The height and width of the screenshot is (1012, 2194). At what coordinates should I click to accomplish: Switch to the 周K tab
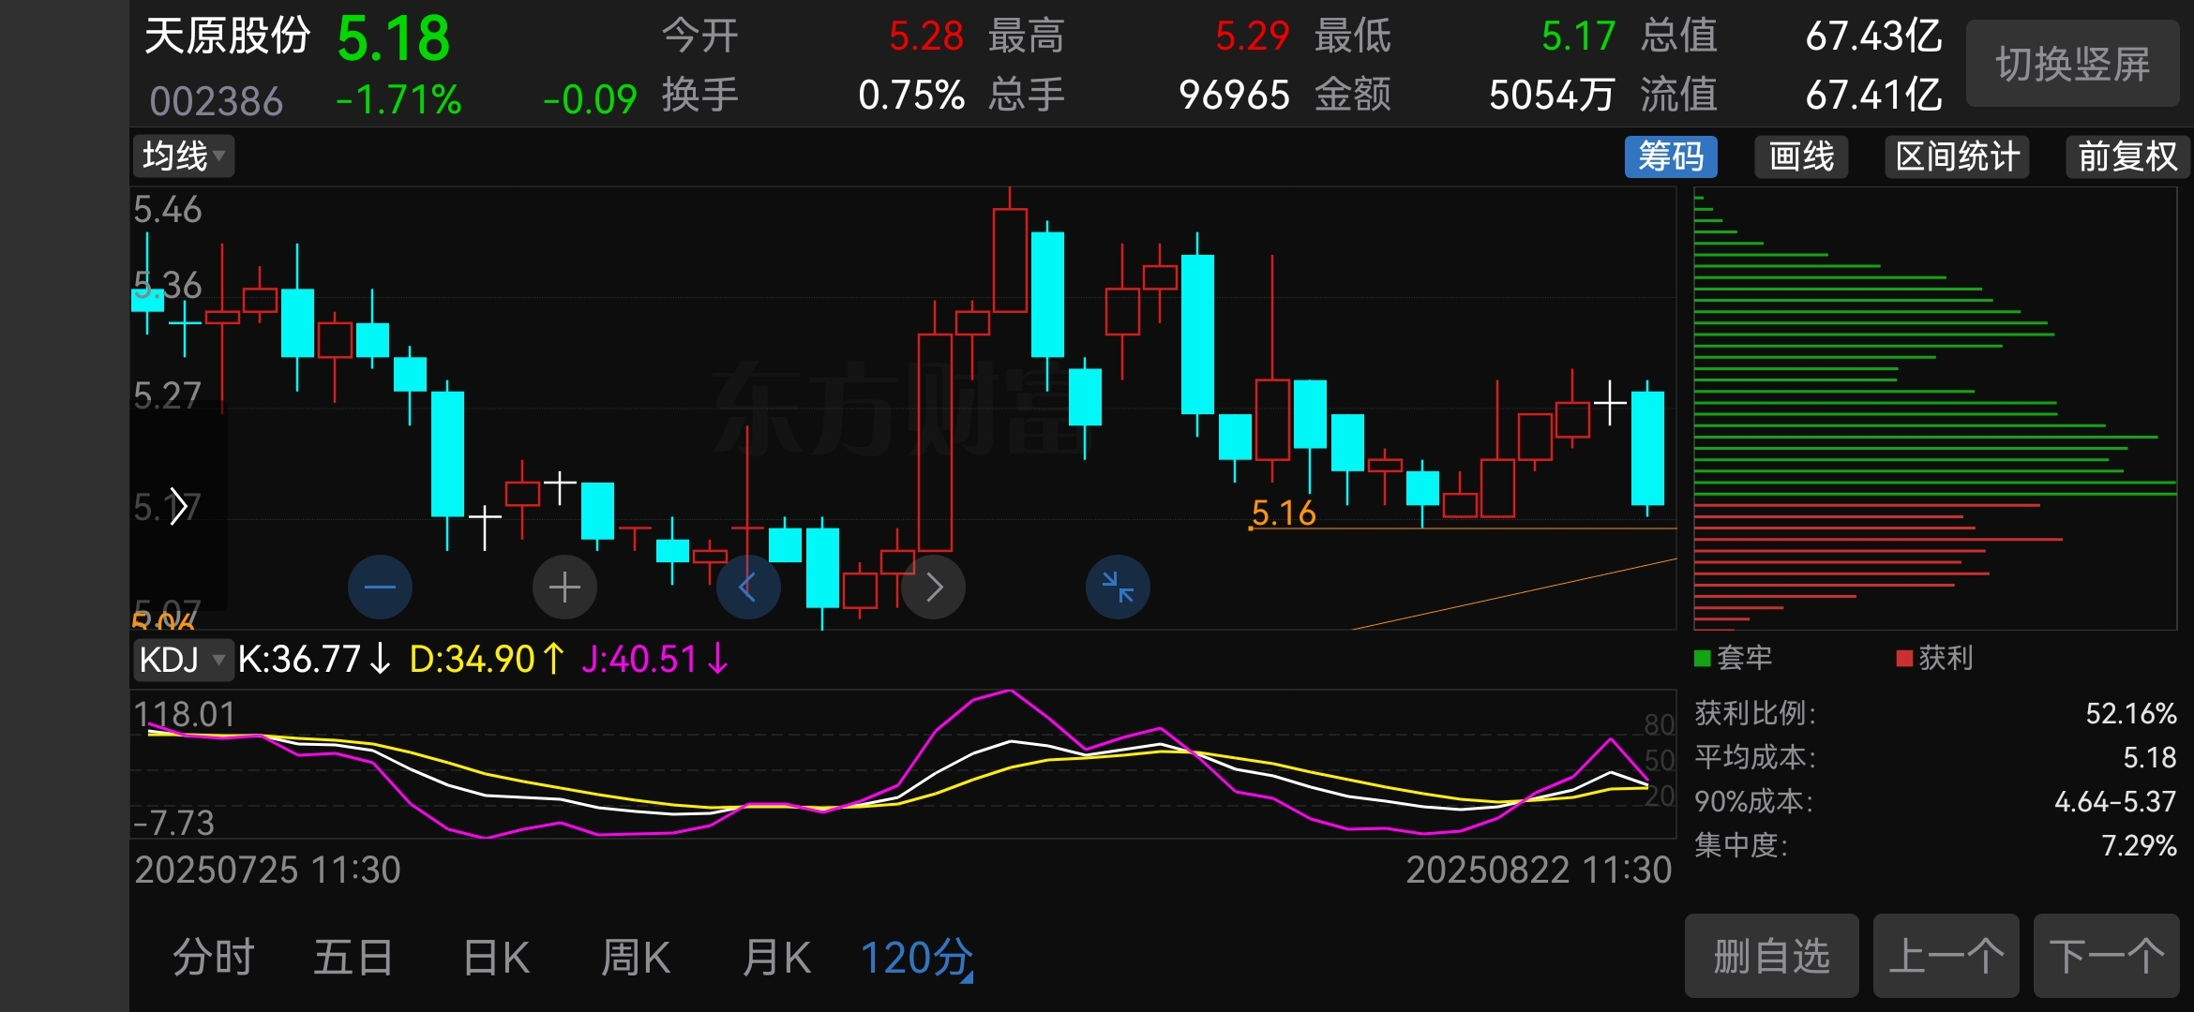(x=636, y=958)
